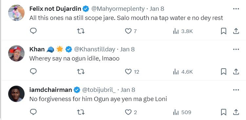Screen dimensions: 246x120
Task: Open more menu on iamdchairman's tweet
Action: point(236,90)
